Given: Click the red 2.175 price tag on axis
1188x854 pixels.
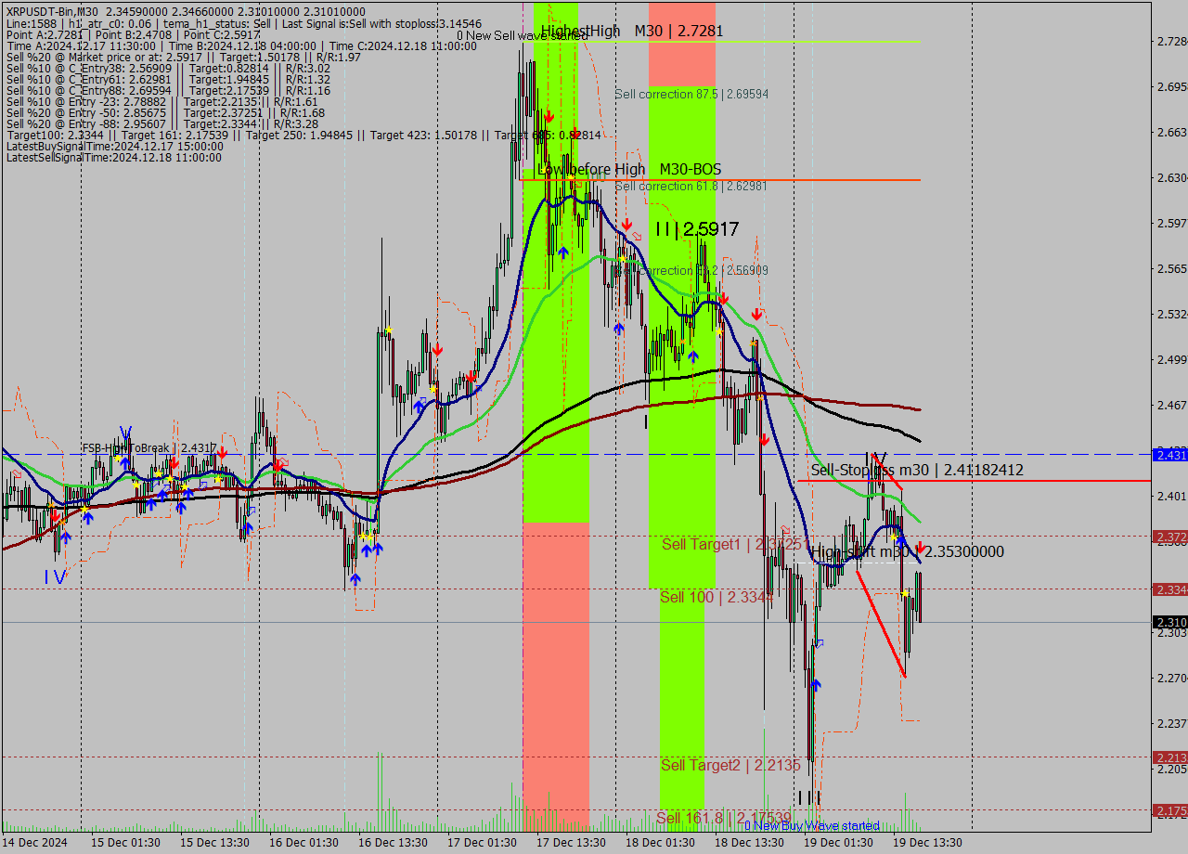Looking at the screenshot, I should 1169,810.
